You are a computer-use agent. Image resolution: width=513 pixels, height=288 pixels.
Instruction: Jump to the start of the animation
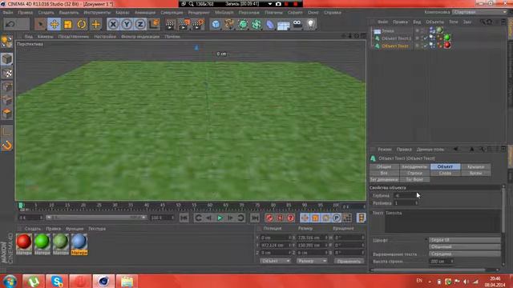[x=184, y=218]
